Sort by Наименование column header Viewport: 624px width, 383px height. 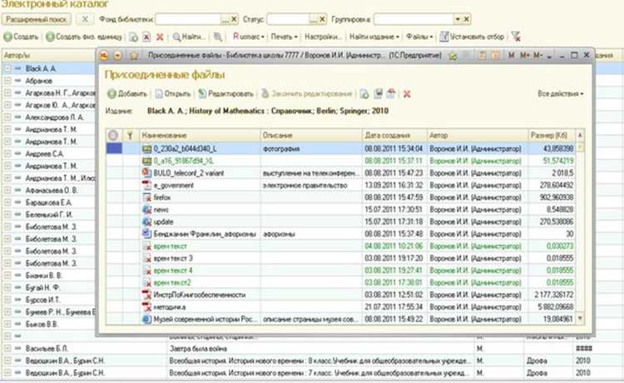[200, 136]
